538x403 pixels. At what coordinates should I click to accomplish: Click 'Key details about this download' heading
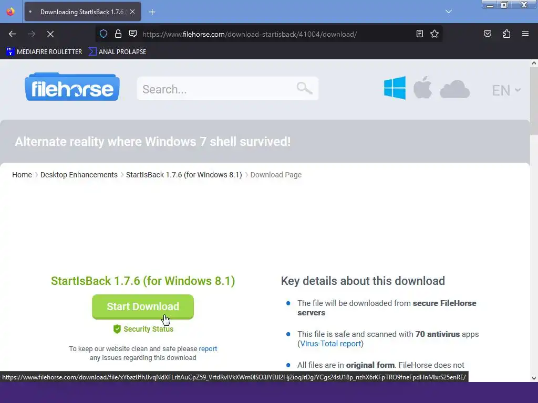coord(363,281)
